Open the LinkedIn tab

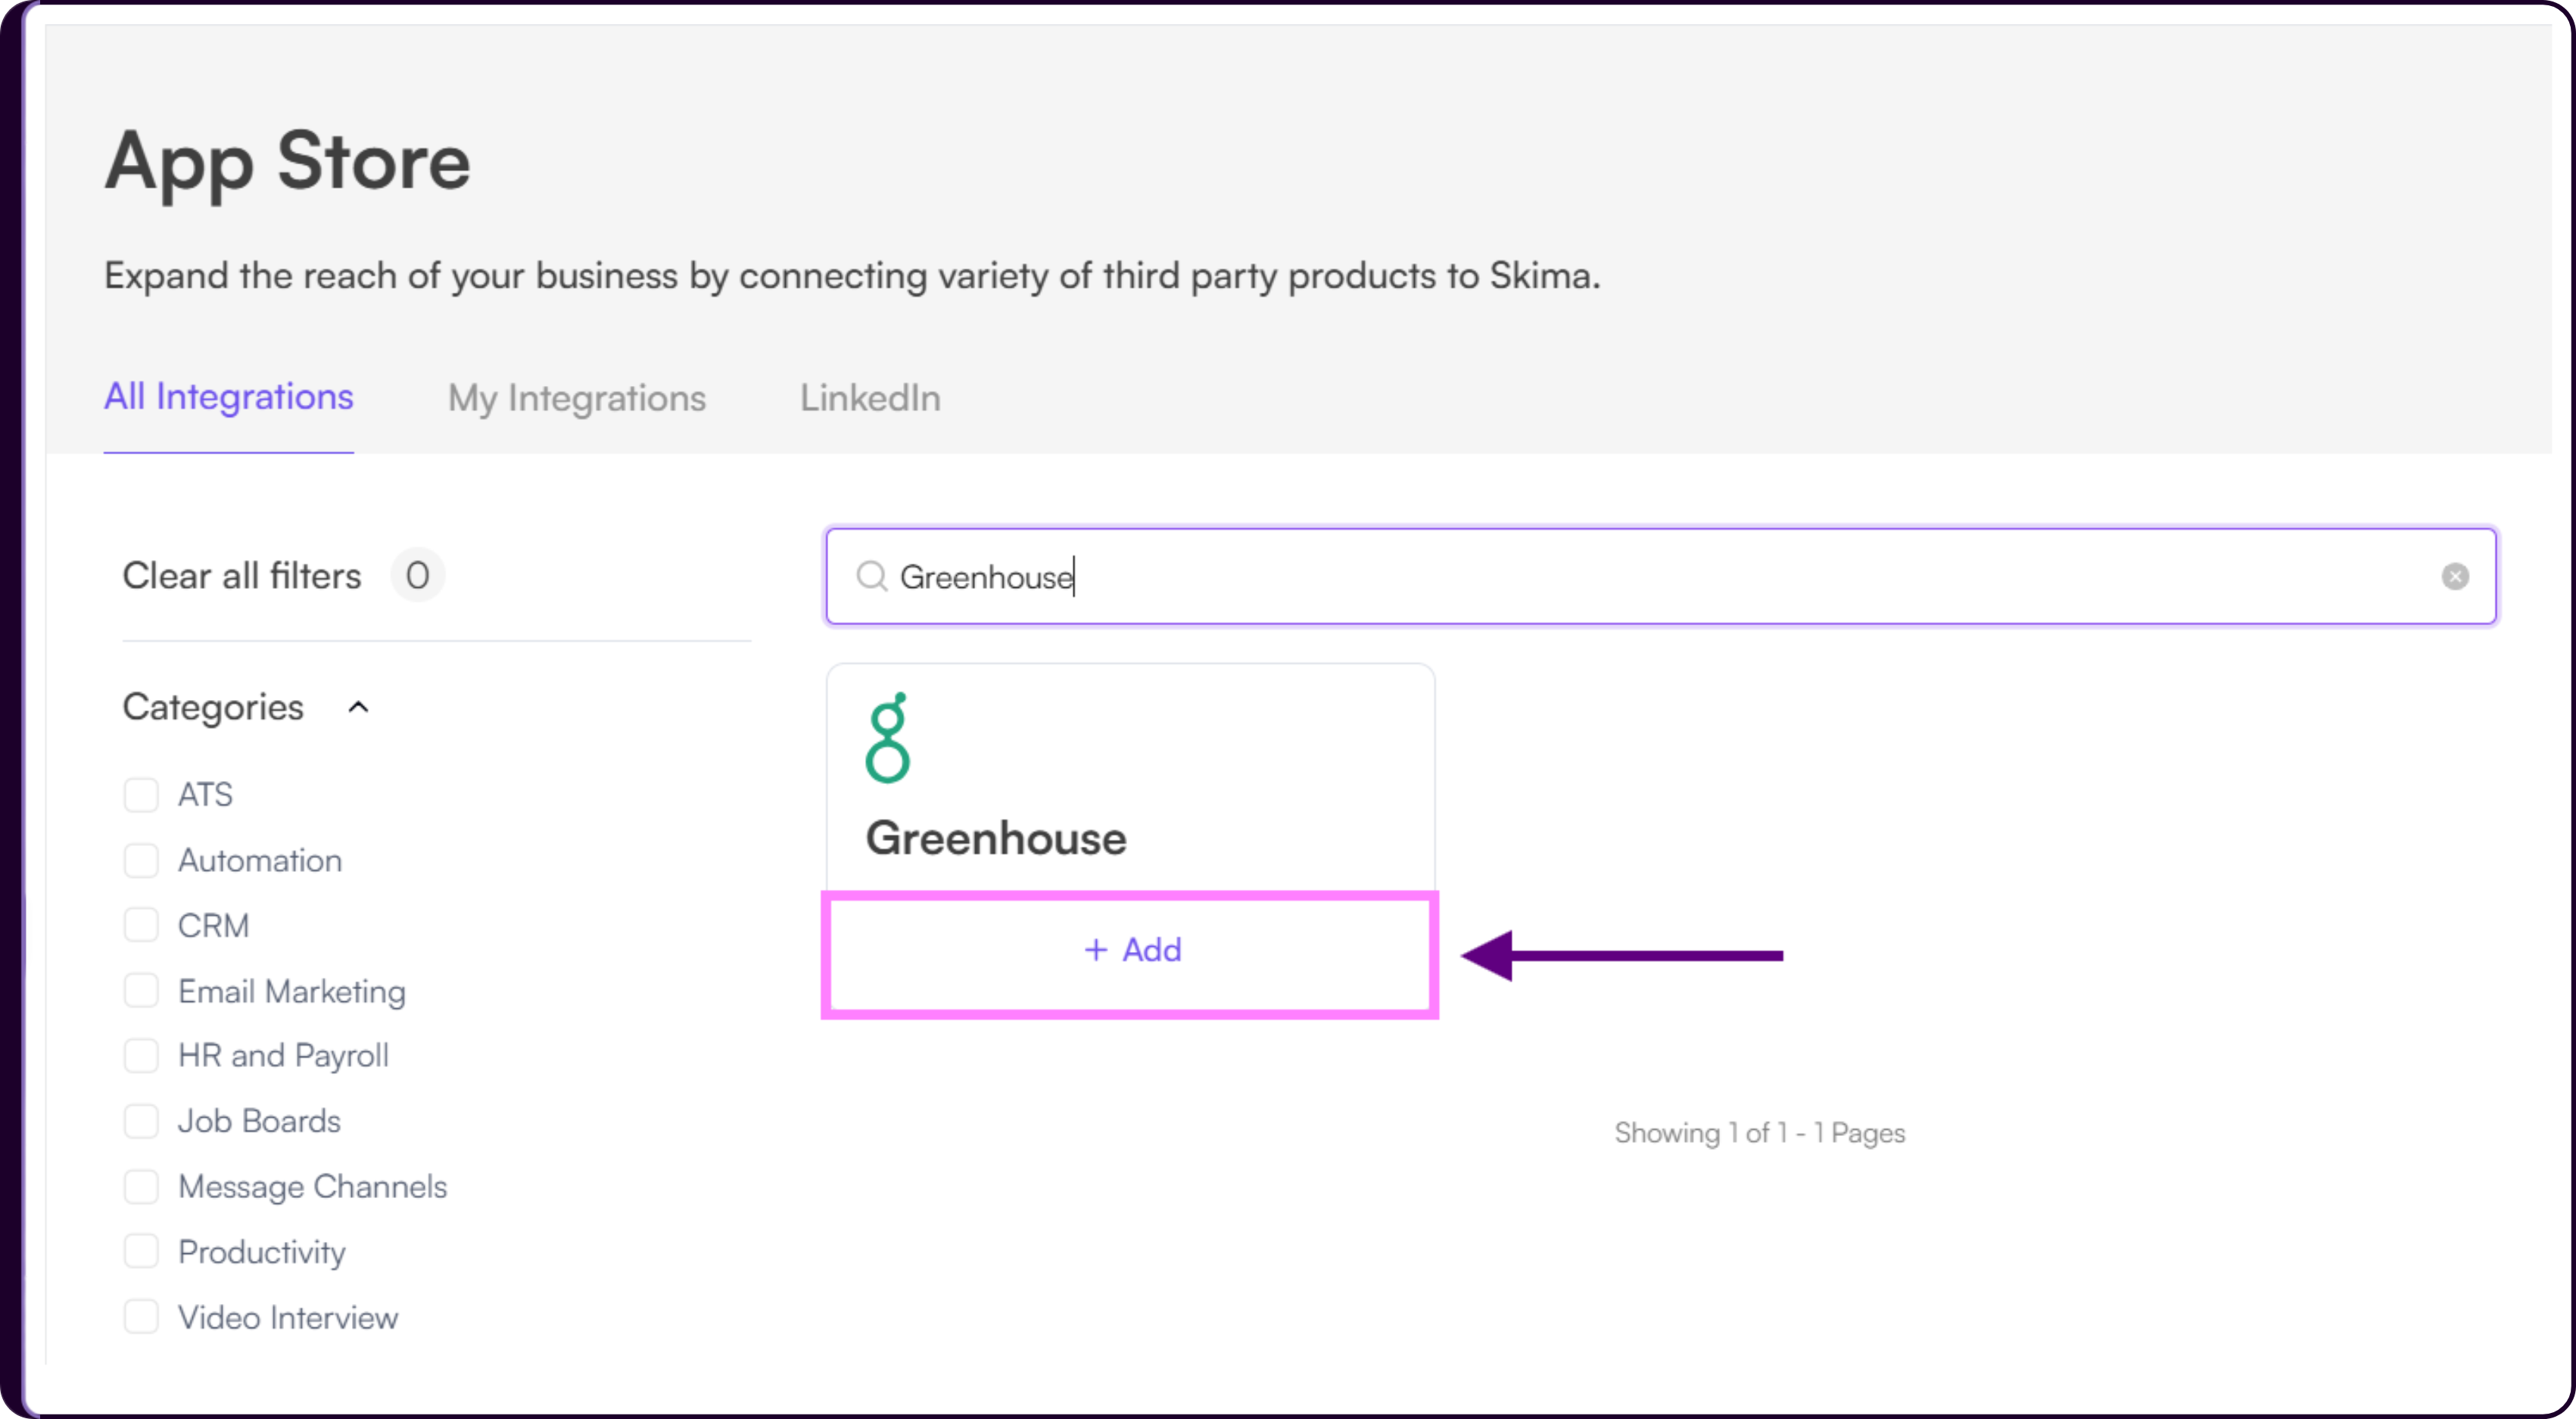870,398
